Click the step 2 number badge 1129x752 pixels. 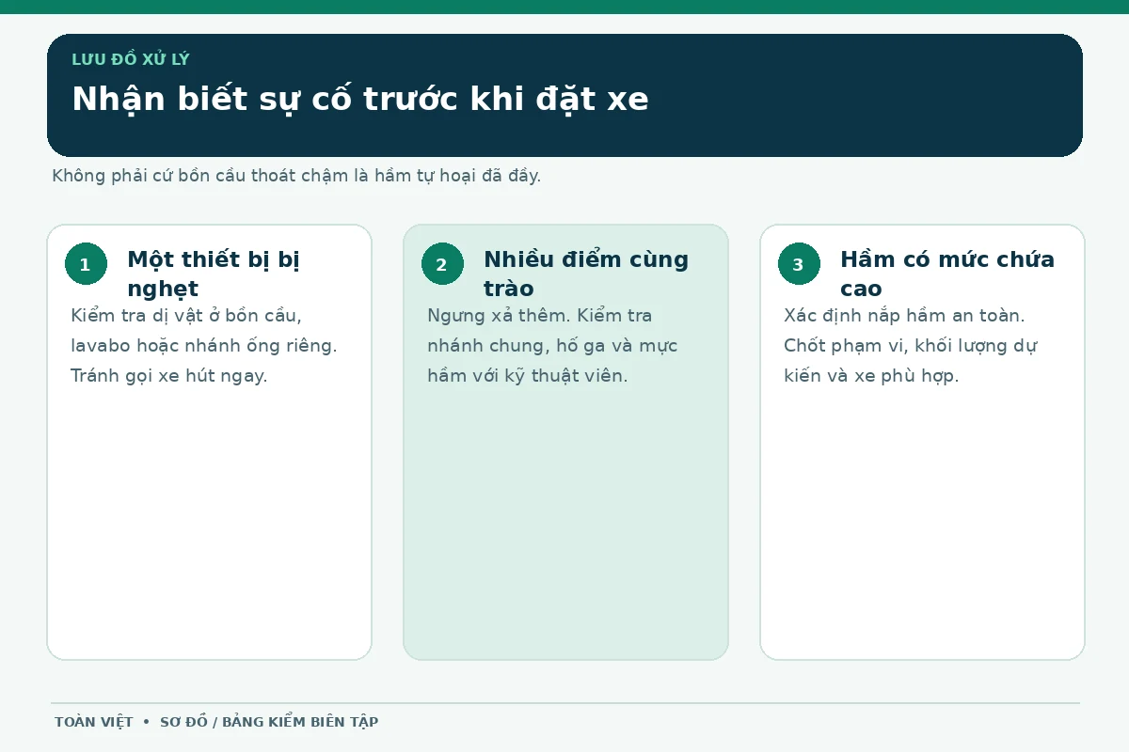click(442, 264)
